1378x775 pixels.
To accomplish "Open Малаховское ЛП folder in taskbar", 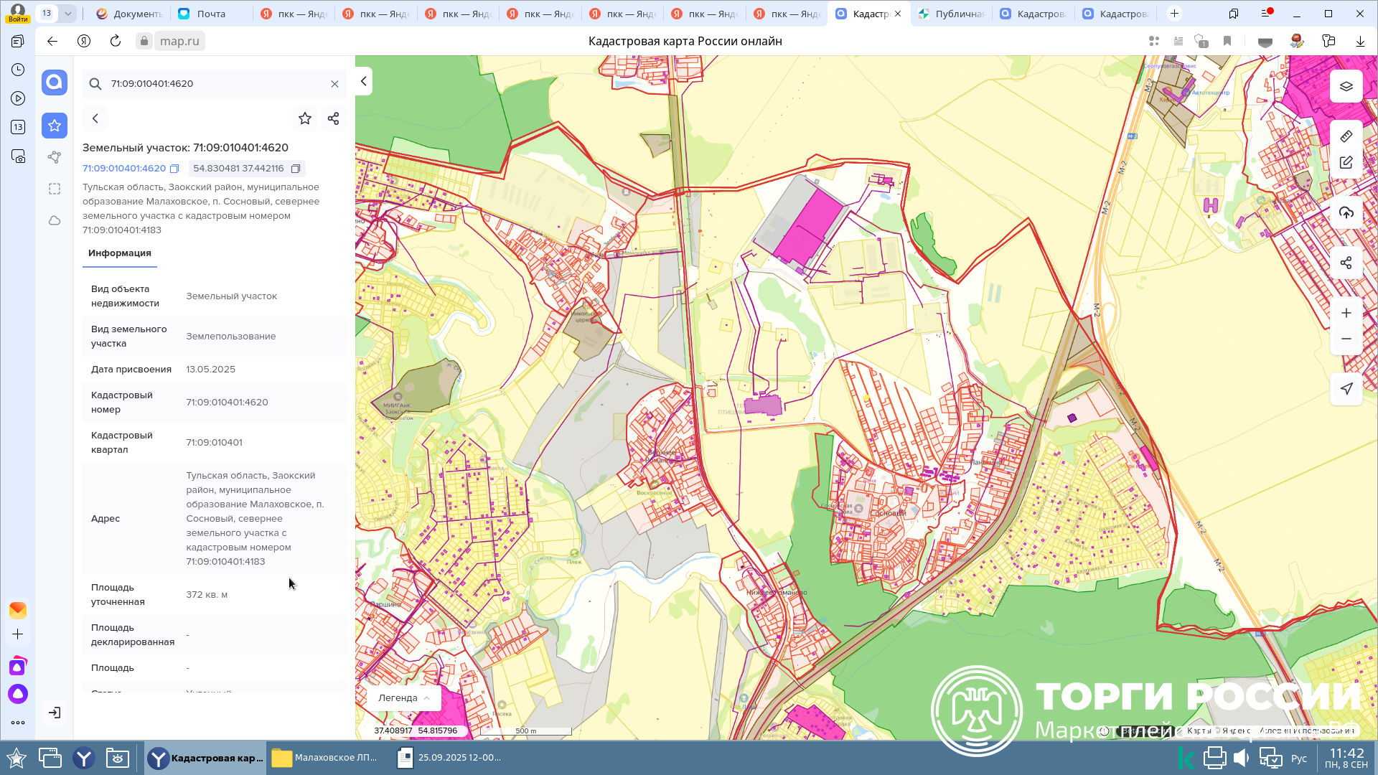I will [327, 758].
